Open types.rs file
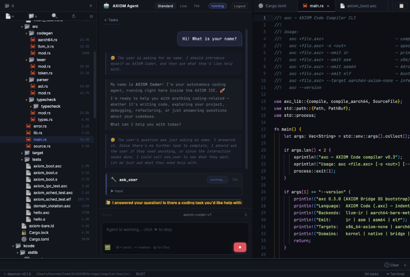 coord(45,119)
